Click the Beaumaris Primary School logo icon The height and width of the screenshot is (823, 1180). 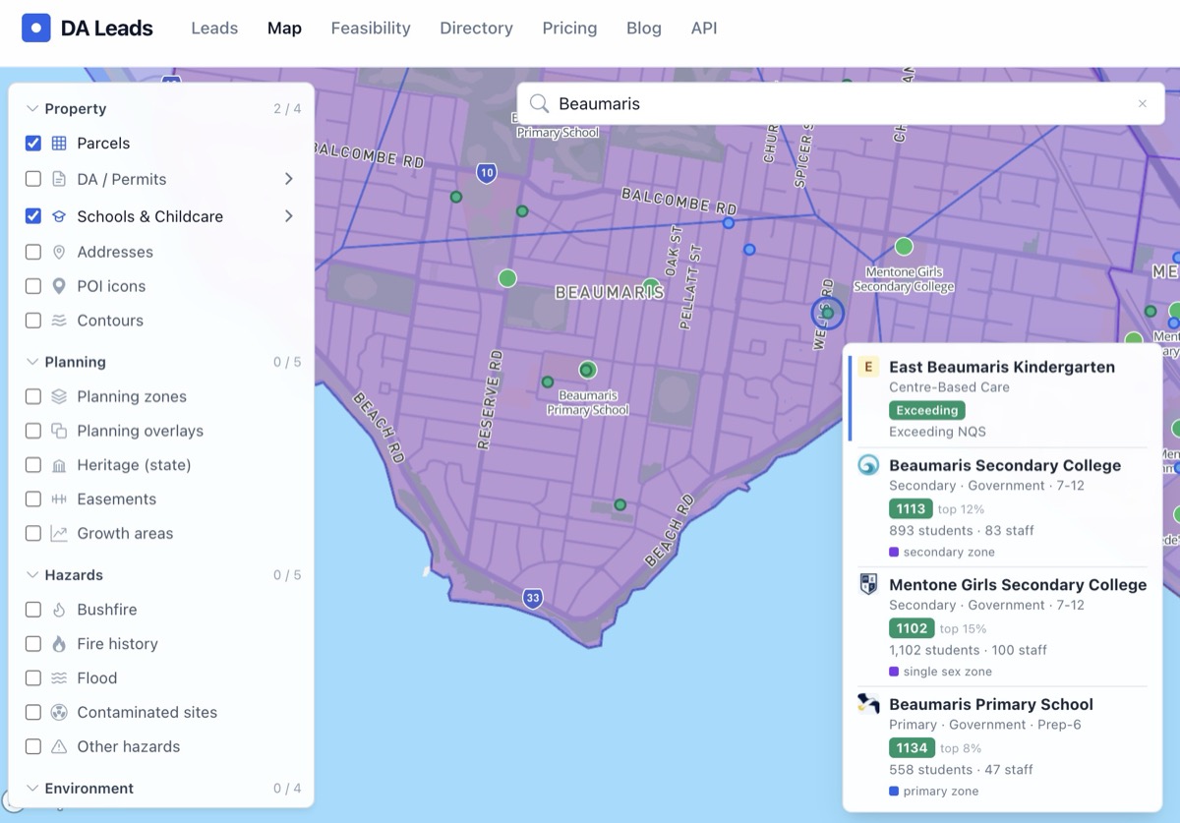click(868, 703)
